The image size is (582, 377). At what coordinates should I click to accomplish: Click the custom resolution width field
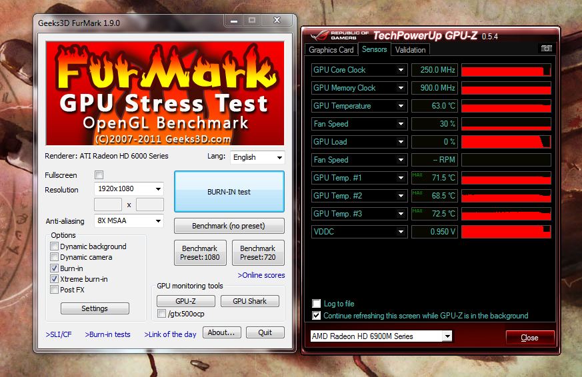coord(108,204)
